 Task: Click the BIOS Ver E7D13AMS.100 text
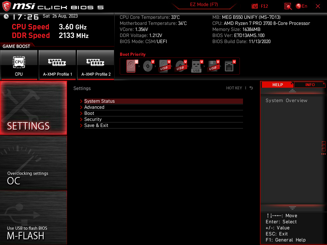238,35
